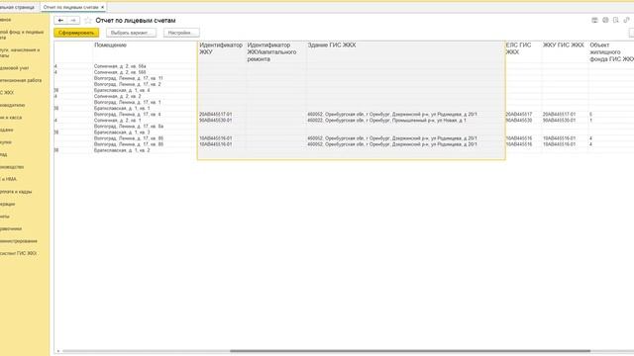The height and width of the screenshot is (356, 634).
Task: Open the Покупки sidebar section
Action: (x=6, y=142)
